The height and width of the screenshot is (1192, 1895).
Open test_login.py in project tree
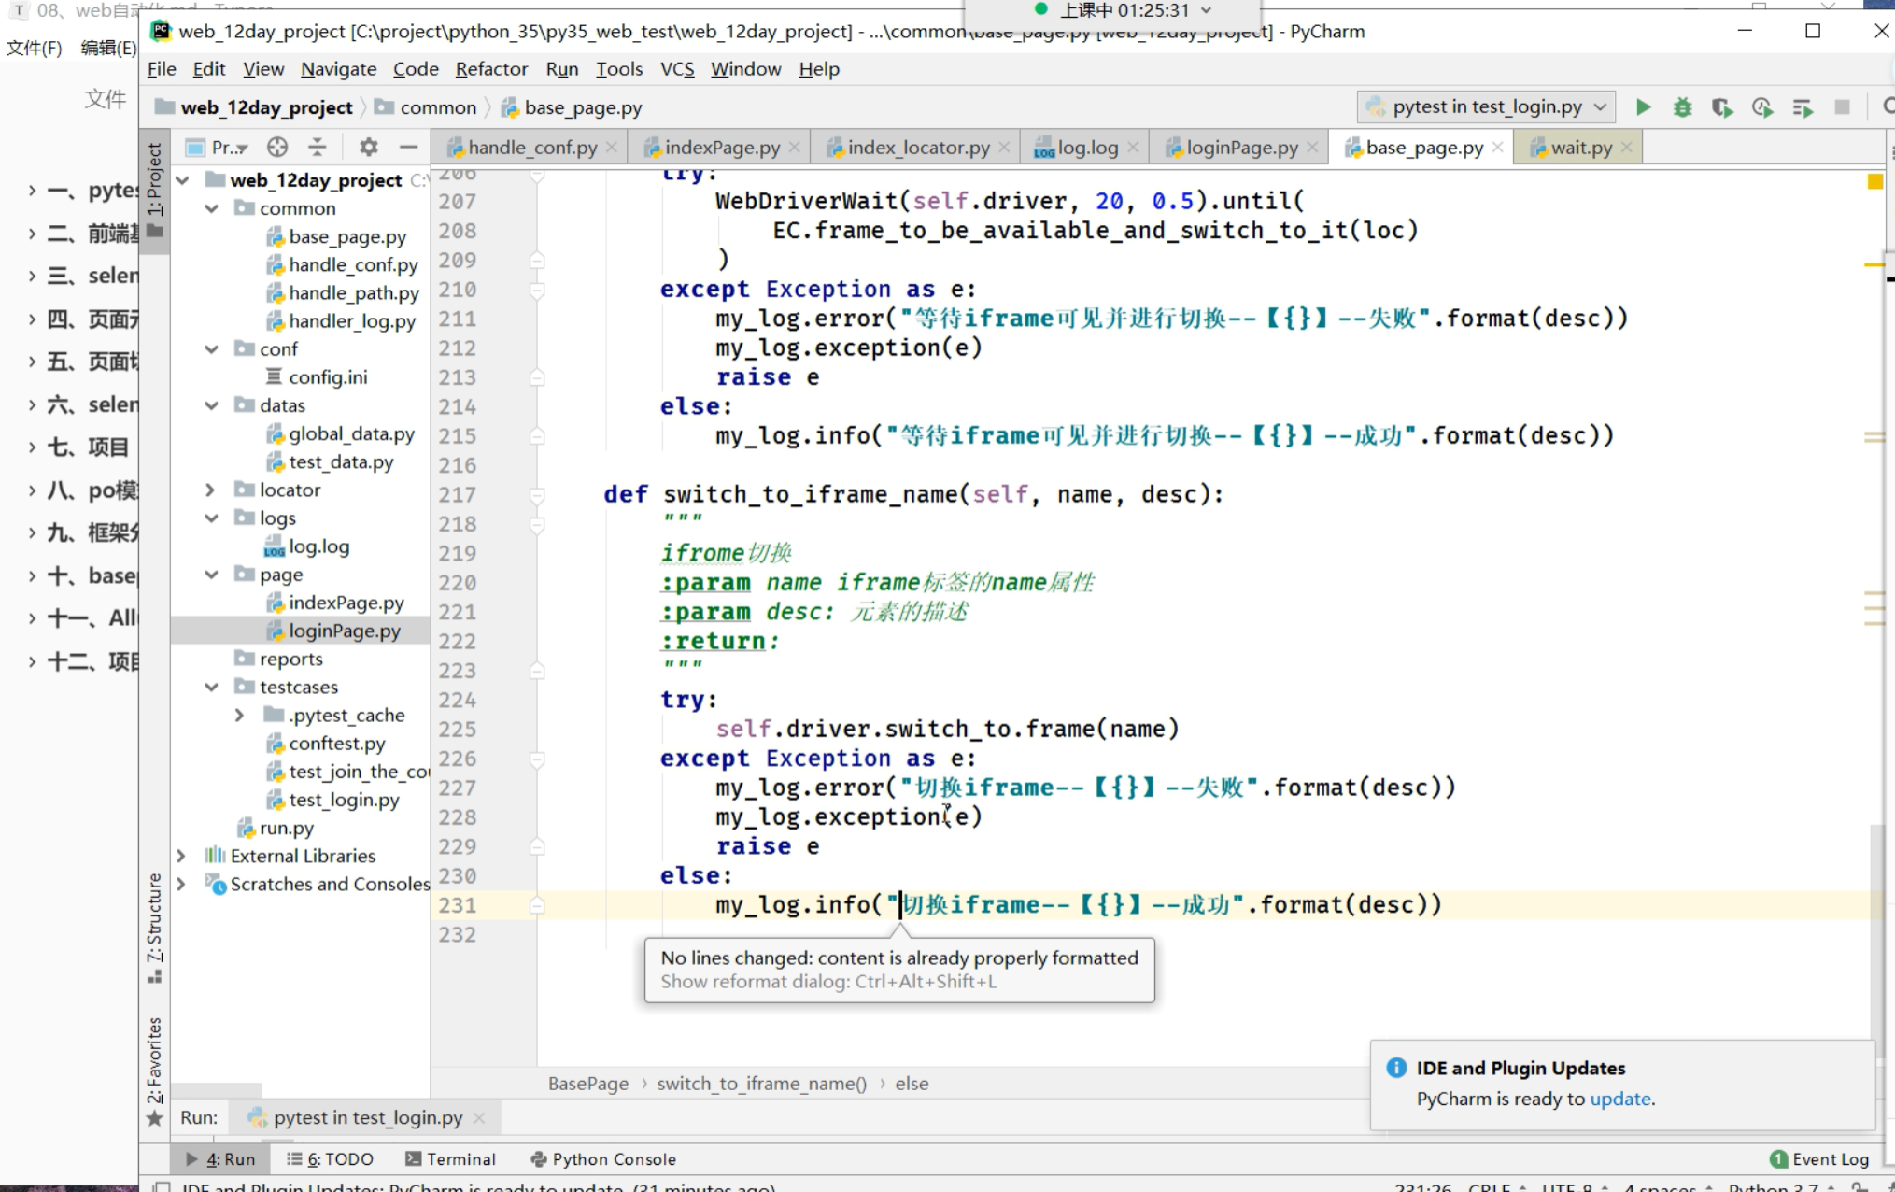click(x=344, y=800)
